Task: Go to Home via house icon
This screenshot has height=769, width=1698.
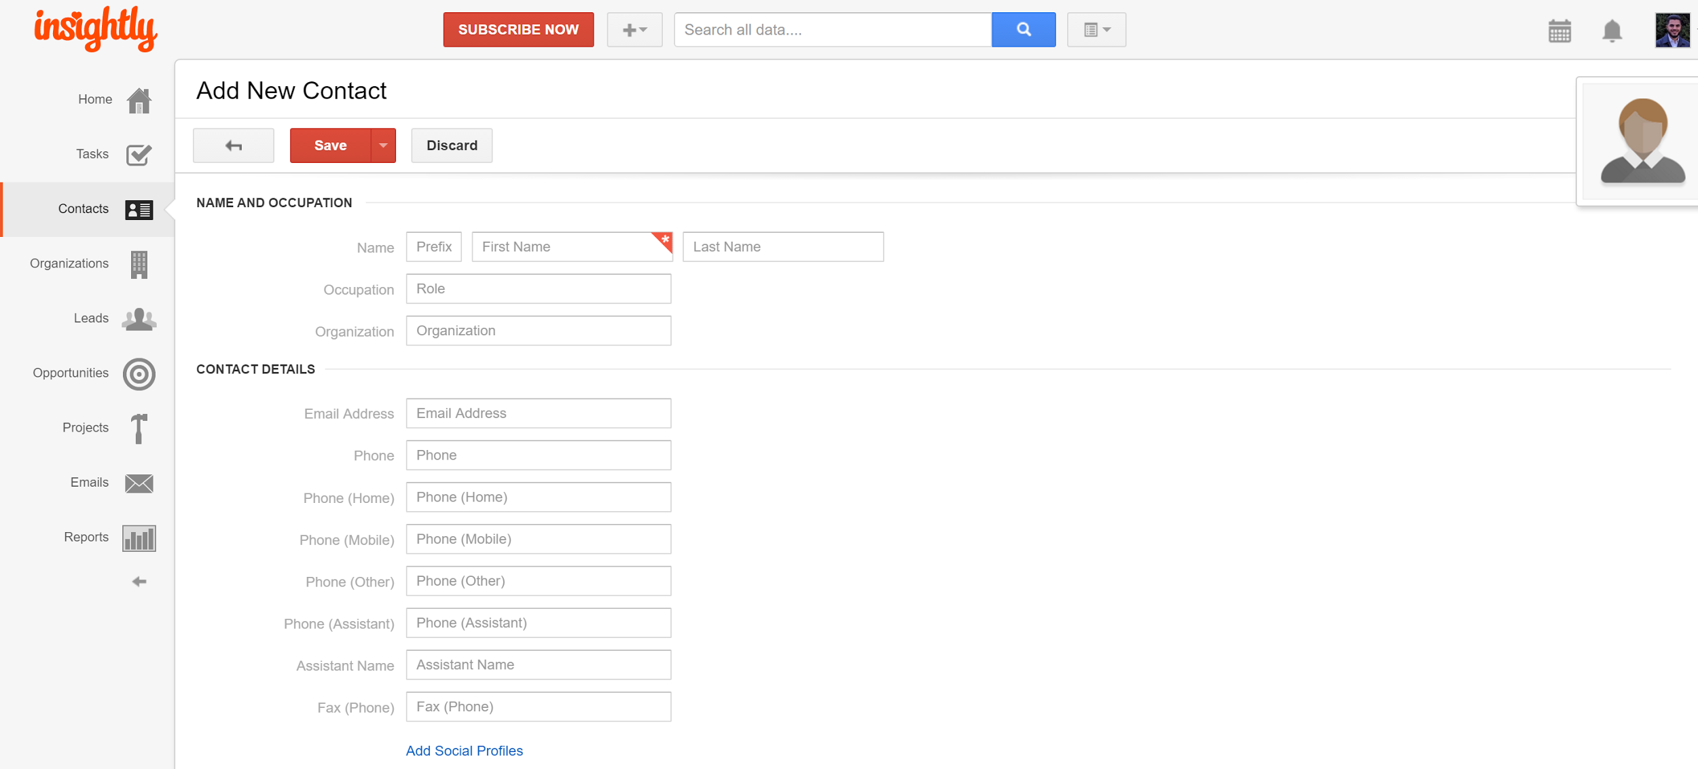Action: click(139, 100)
